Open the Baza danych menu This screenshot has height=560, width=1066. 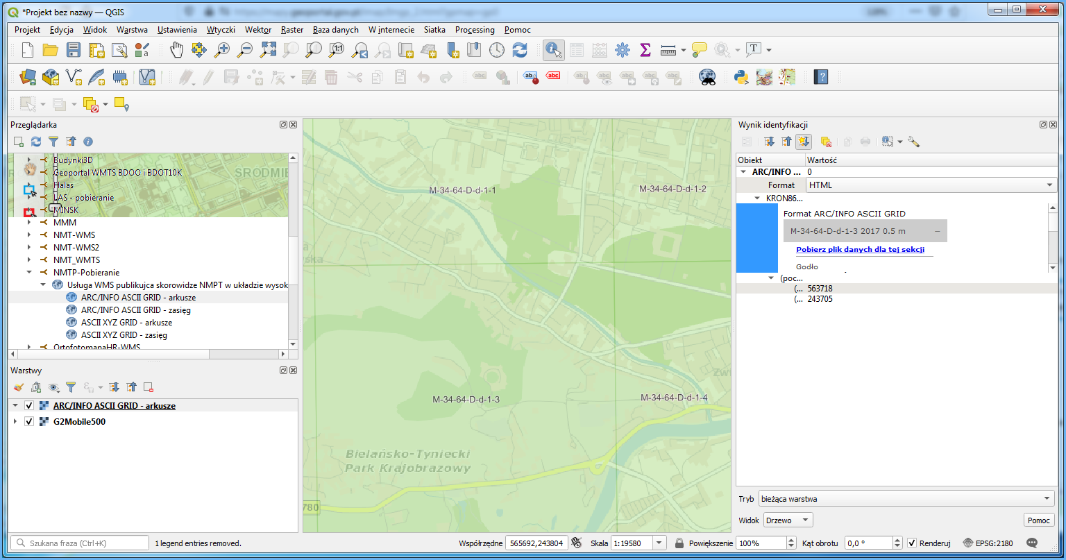(x=336, y=30)
